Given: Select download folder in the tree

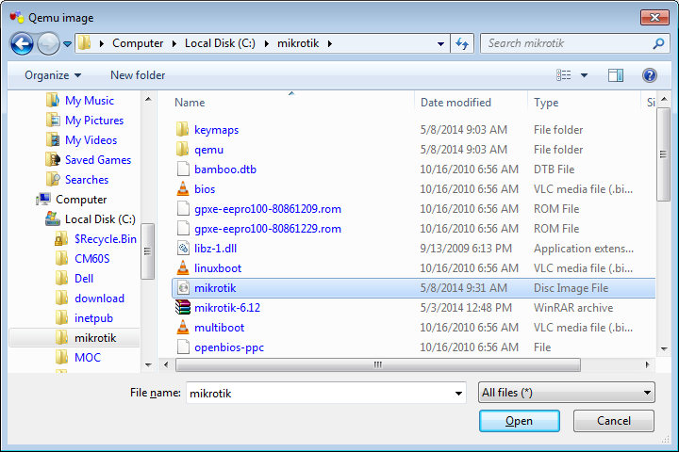Looking at the screenshot, I should (99, 299).
